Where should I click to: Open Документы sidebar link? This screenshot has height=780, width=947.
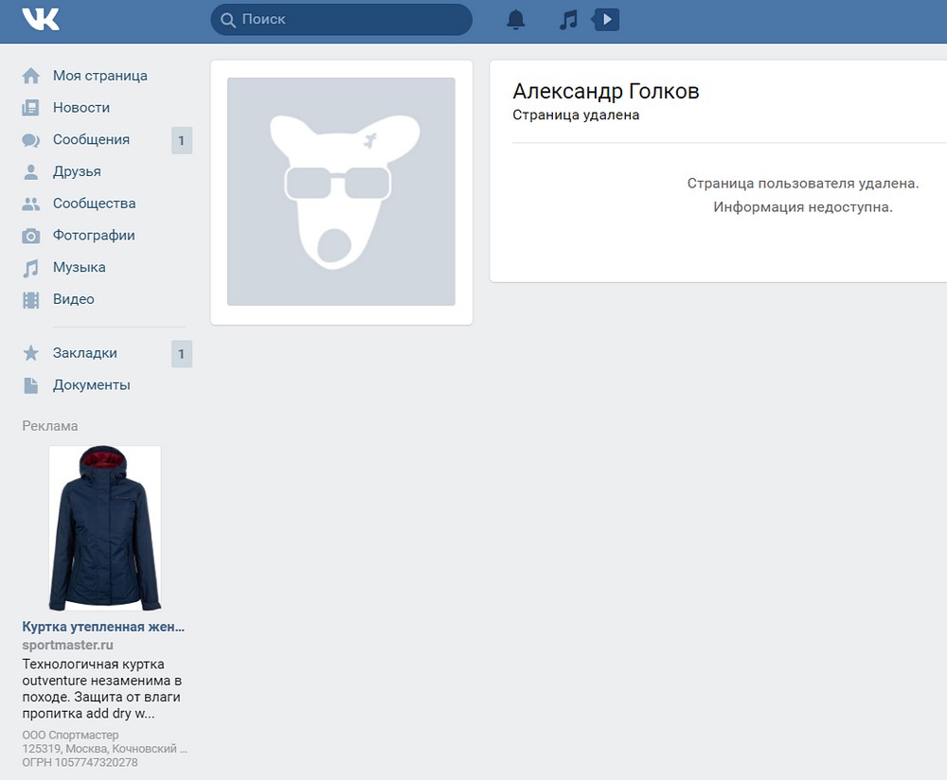91,384
